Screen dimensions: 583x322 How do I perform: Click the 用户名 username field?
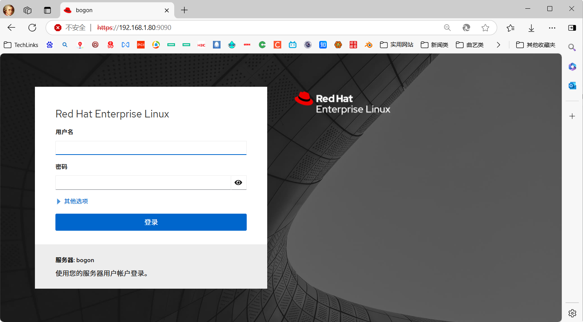(x=151, y=148)
